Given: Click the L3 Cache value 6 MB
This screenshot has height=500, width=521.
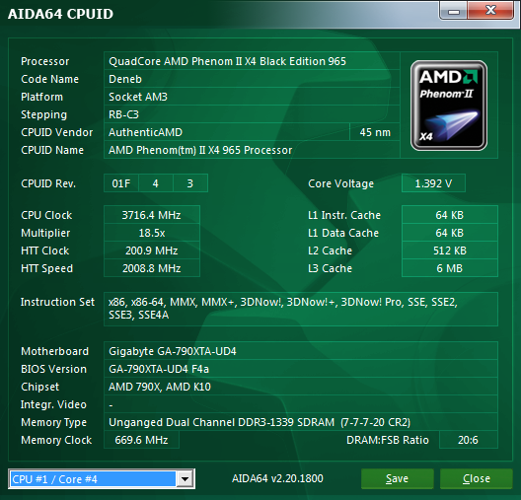Looking at the screenshot, I should coord(450,268).
